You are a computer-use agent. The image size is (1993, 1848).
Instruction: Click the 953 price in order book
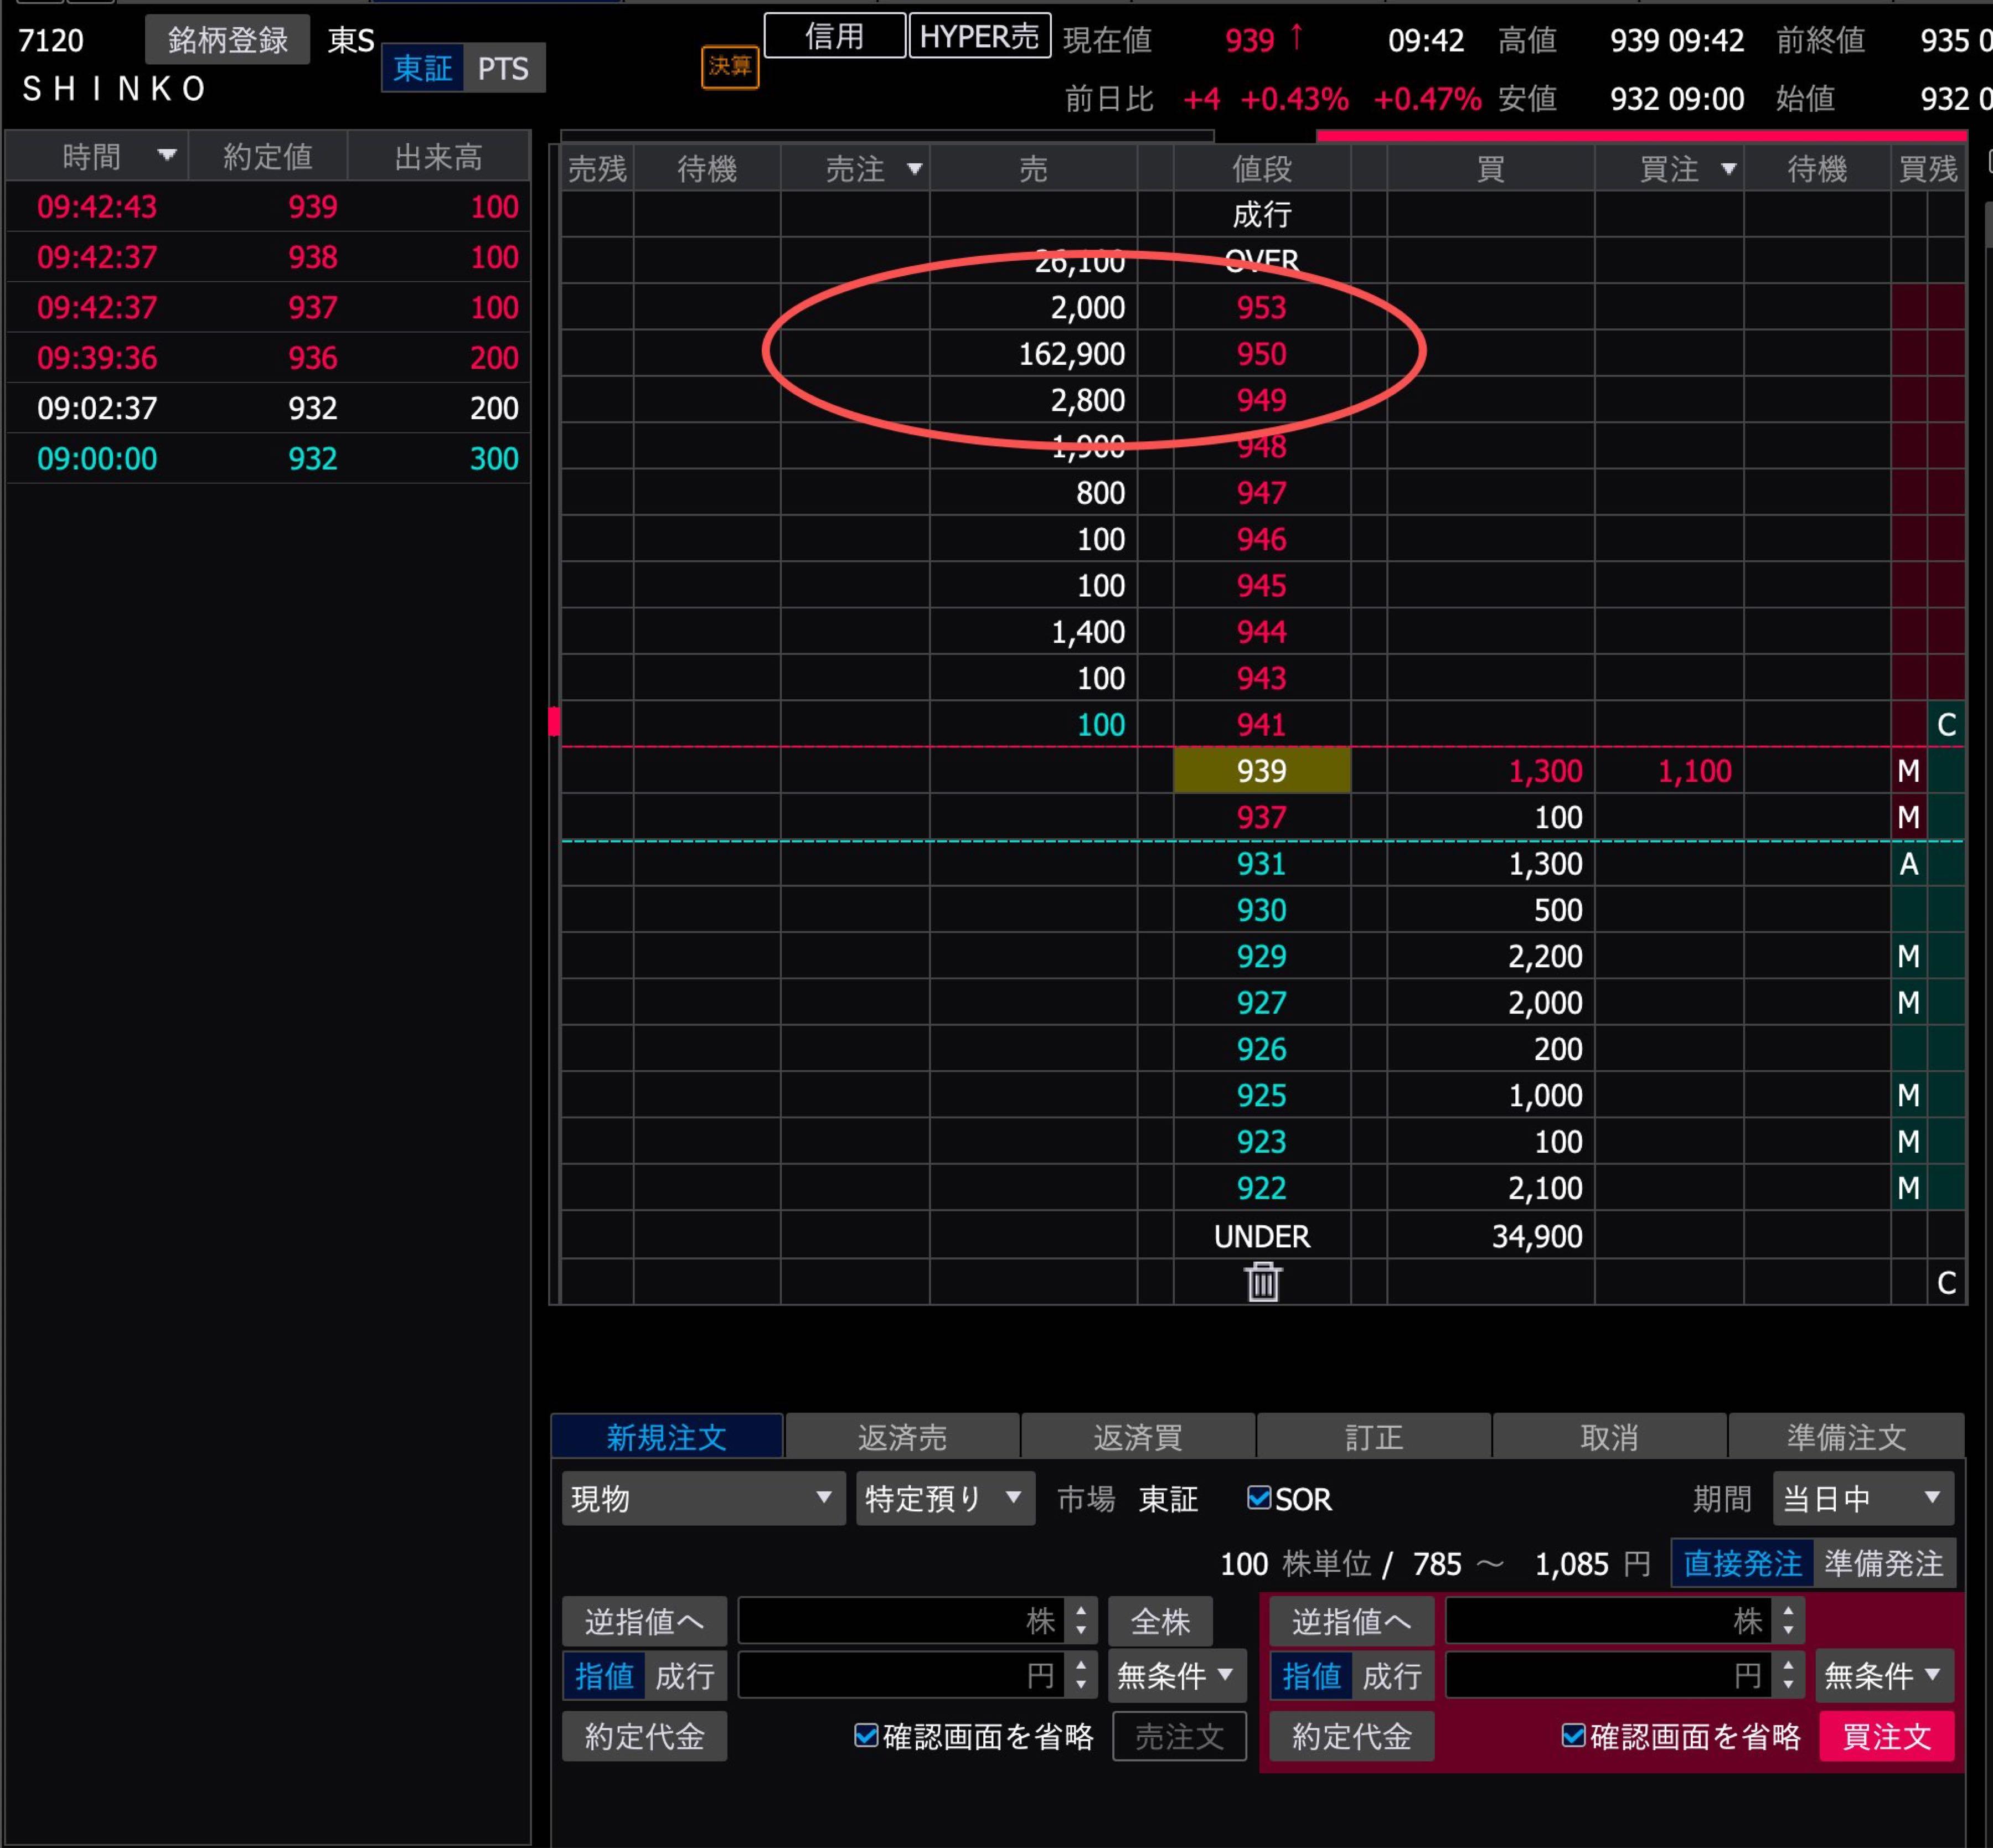pos(1261,308)
